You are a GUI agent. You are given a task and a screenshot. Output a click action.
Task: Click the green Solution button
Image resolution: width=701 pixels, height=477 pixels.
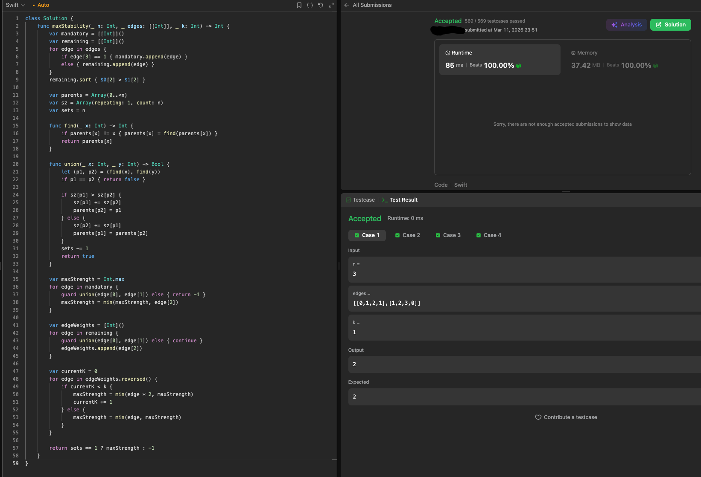click(670, 25)
